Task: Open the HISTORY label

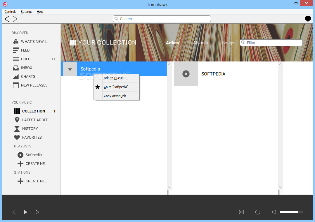Action: tap(30, 129)
